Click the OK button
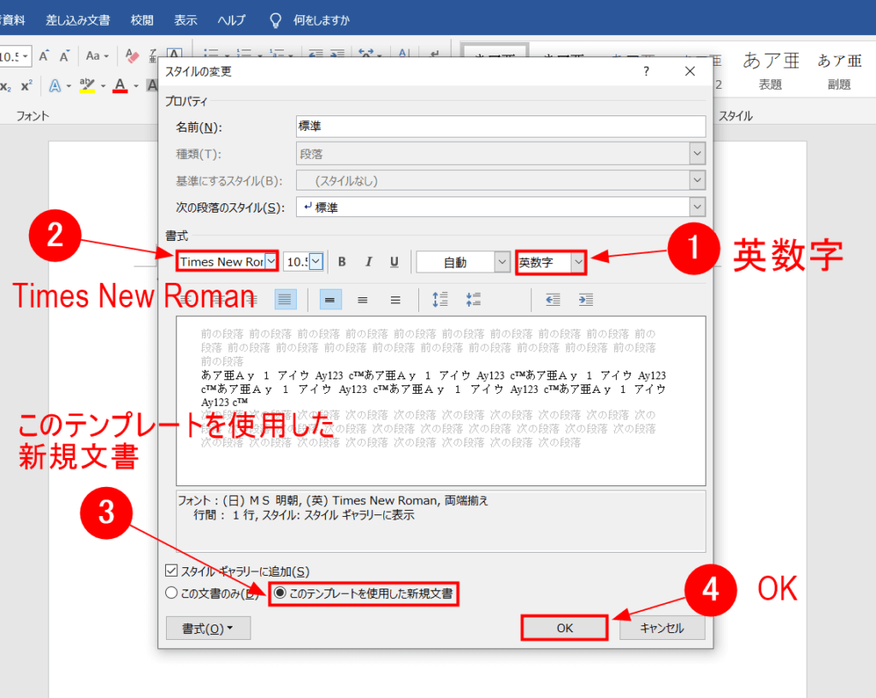This screenshot has width=876, height=698. pos(565,628)
